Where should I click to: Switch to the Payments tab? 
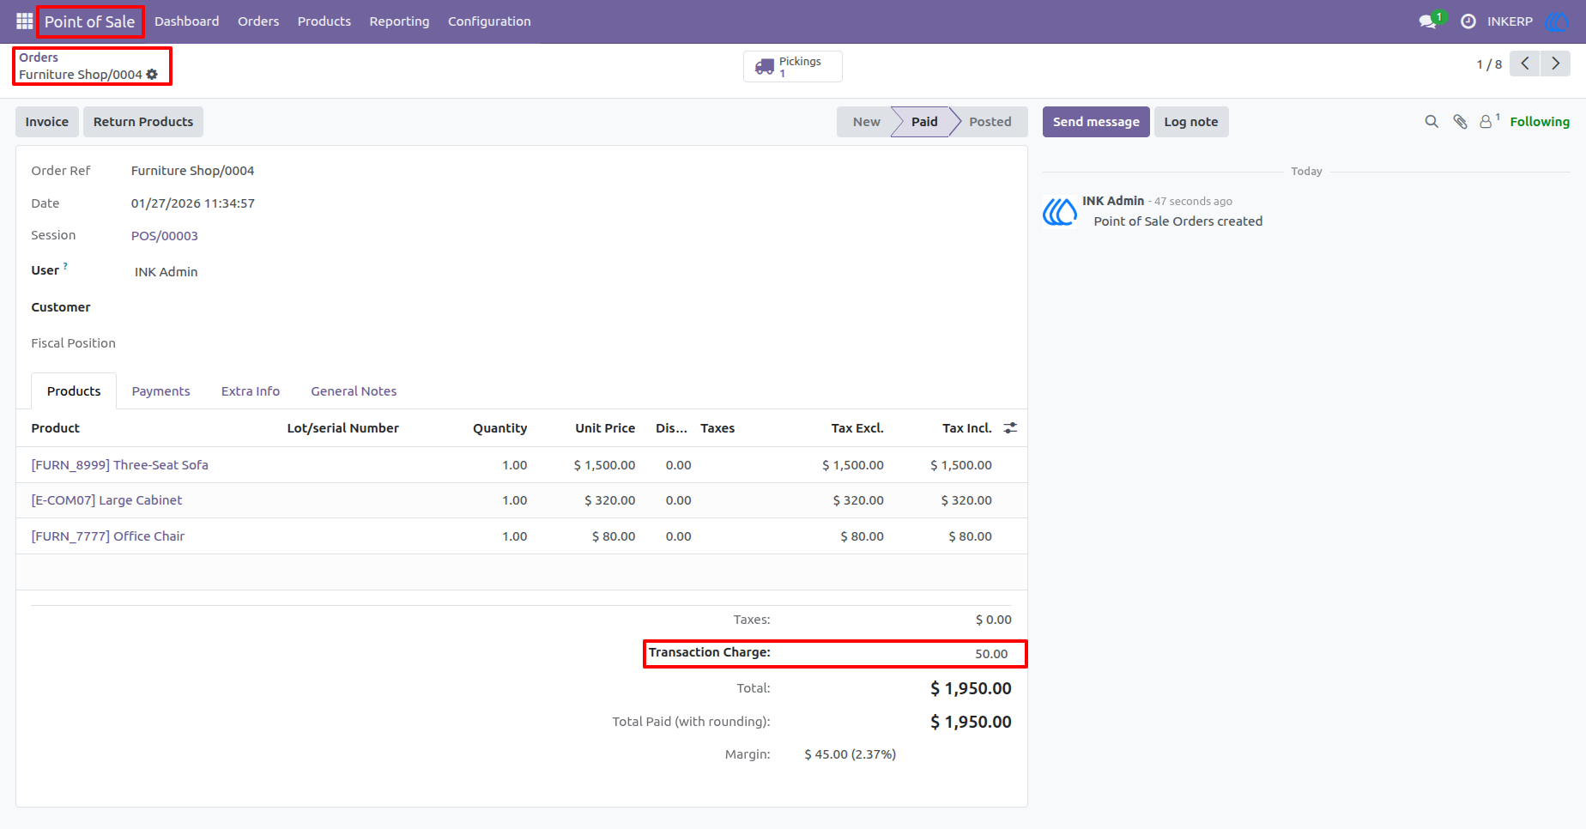pyautogui.click(x=161, y=391)
